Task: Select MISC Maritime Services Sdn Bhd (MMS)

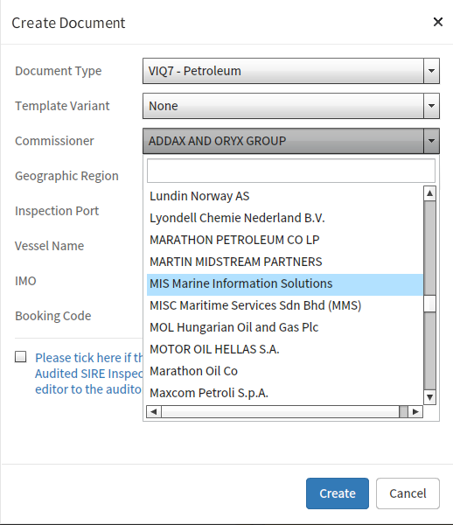Action: click(x=285, y=305)
